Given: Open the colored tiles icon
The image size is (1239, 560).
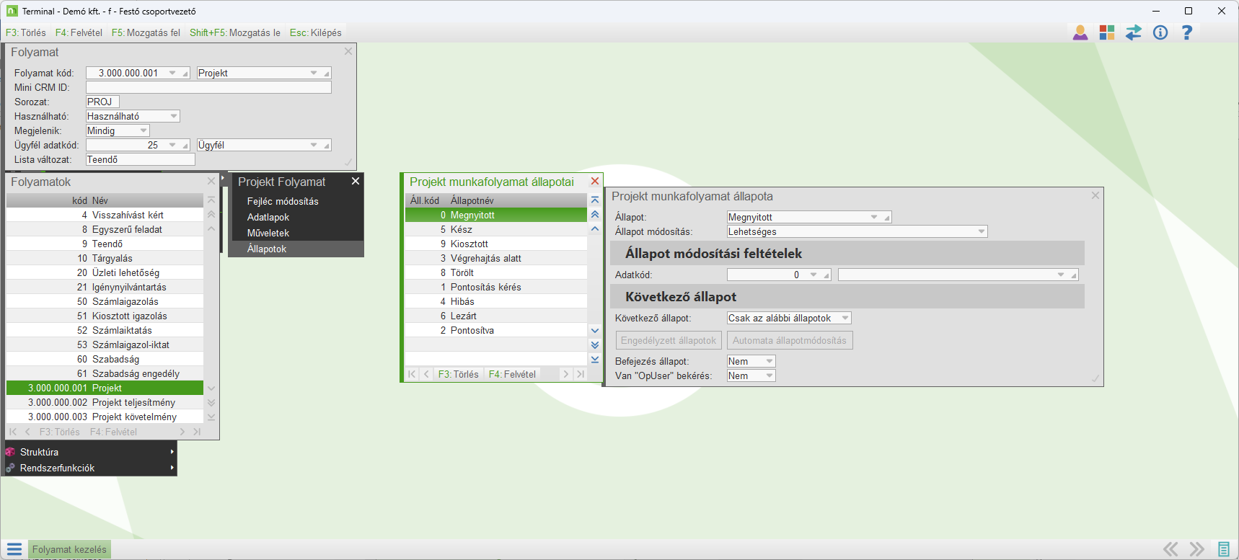Looking at the screenshot, I should tap(1107, 32).
